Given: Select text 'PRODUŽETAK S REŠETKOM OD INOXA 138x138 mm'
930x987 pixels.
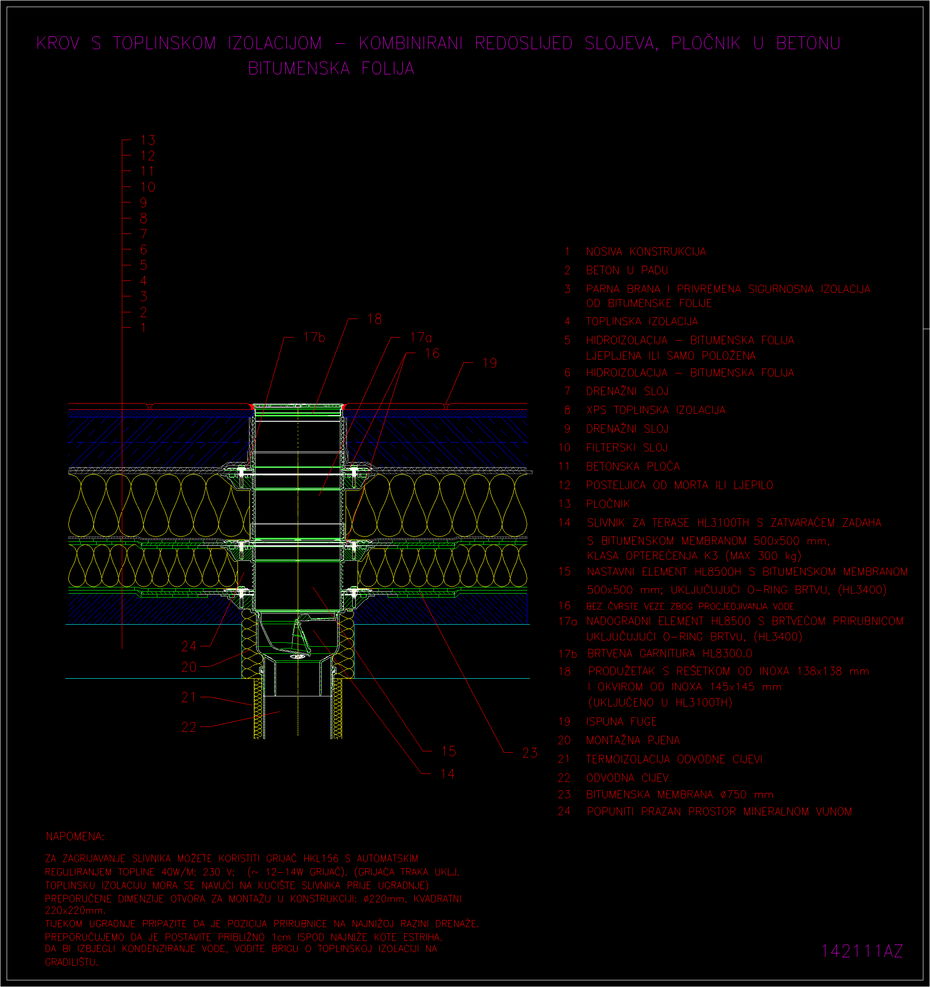Looking at the screenshot, I should [728, 671].
